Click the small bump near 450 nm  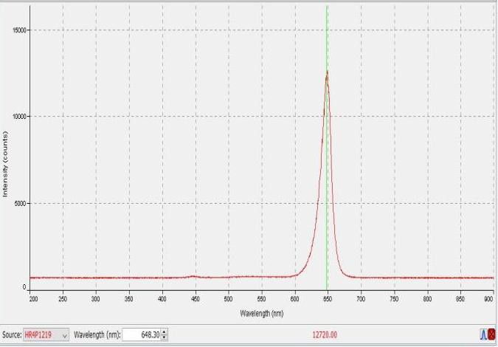coord(193,276)
